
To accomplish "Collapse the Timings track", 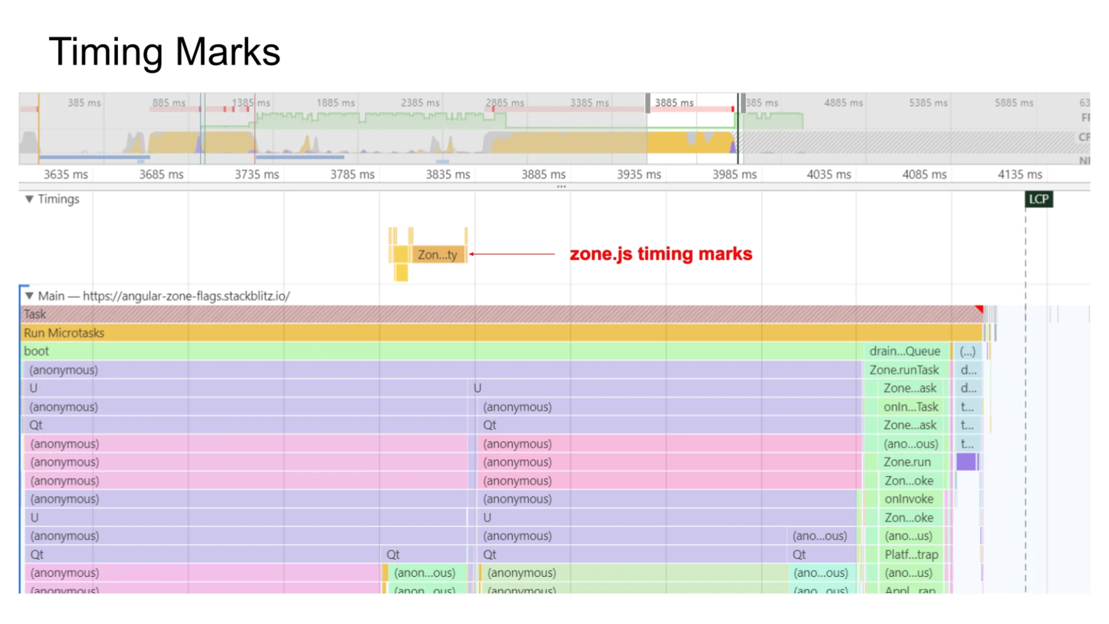I will [28, 199].
